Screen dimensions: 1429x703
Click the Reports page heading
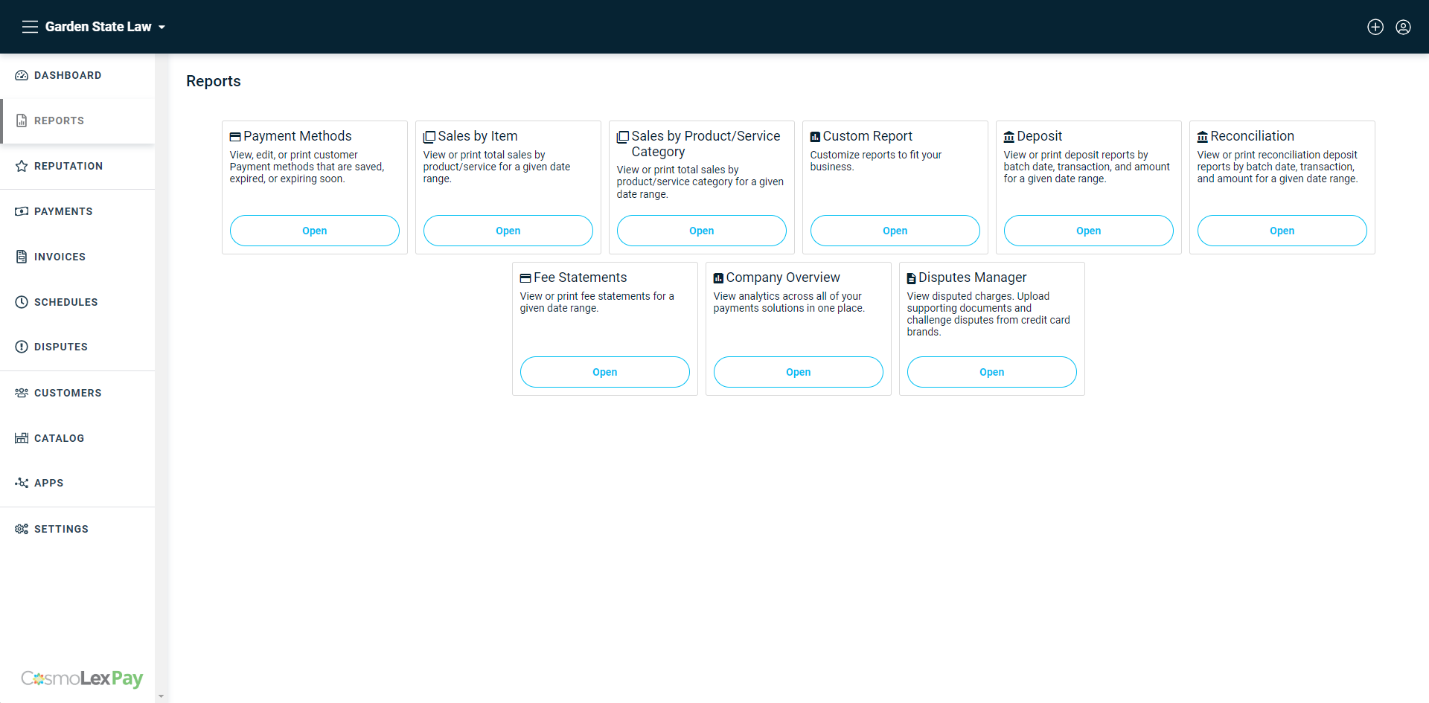pyautogui.click(x=214, y=81)
